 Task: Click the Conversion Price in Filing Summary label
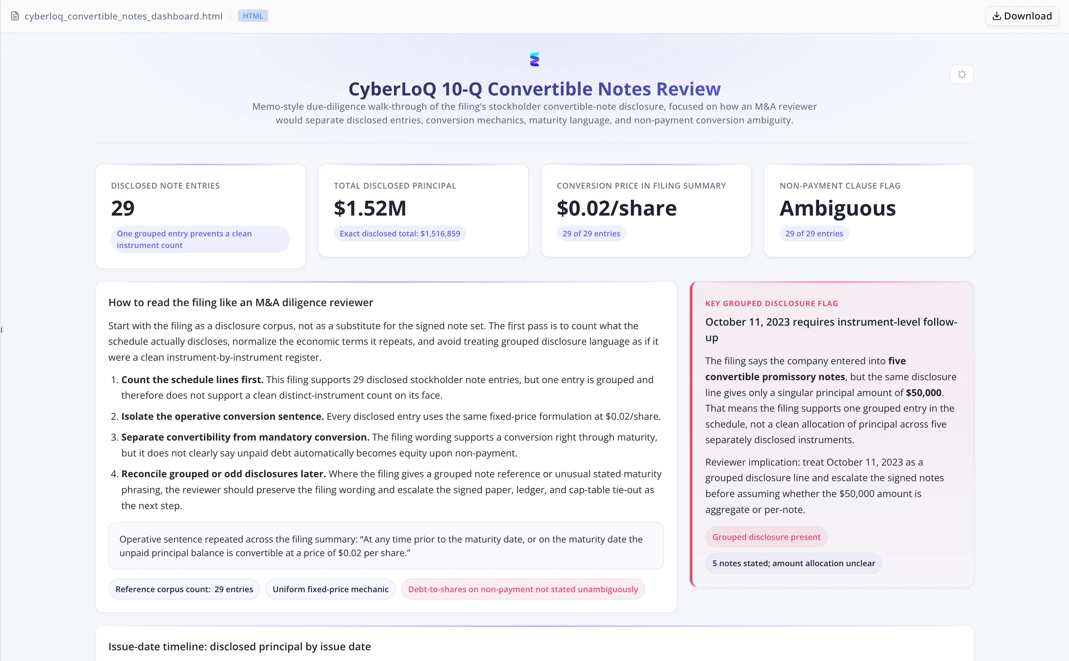(x=641, y=186)
